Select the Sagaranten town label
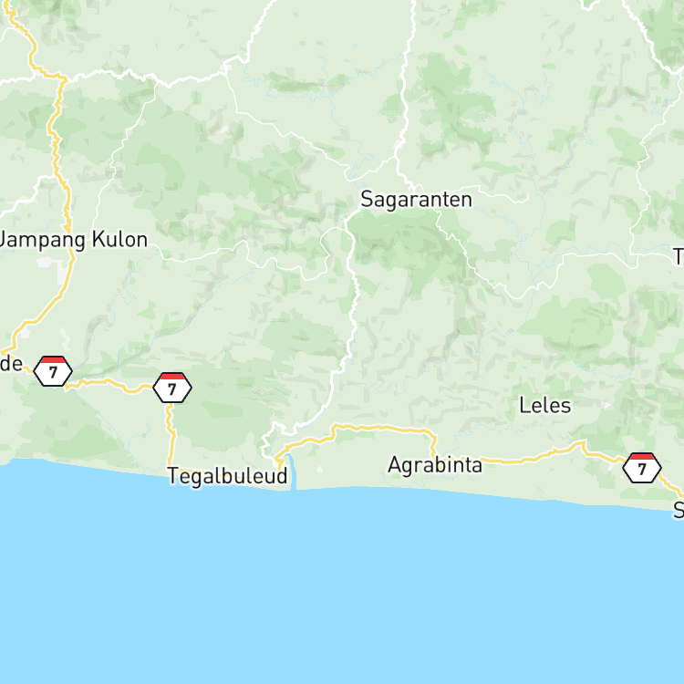 416,200
